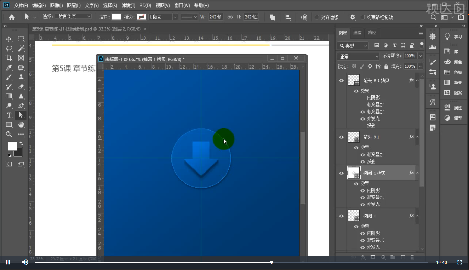Collapse effects of 椭圆 1 layer

417,216
